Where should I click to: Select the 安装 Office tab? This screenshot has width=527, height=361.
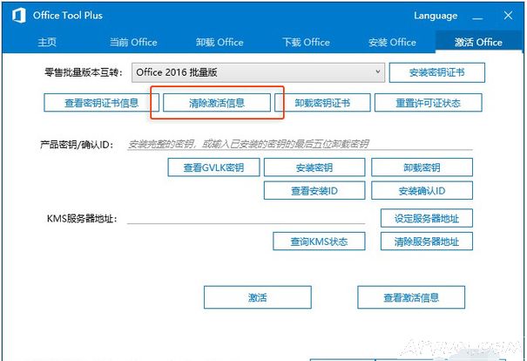tap(392, 42)
